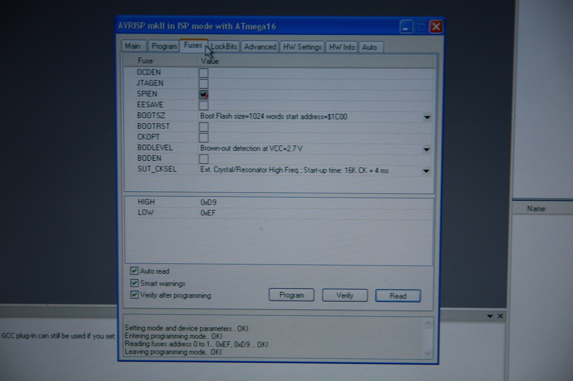573x381 pixels.
Task: Select the BOOTSZ fuse label
Action: 151,115
